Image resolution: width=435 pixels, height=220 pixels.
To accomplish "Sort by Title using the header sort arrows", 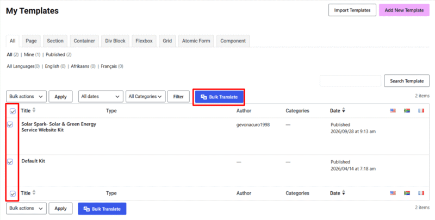I will pyautogui.click(x=34, y=110).
